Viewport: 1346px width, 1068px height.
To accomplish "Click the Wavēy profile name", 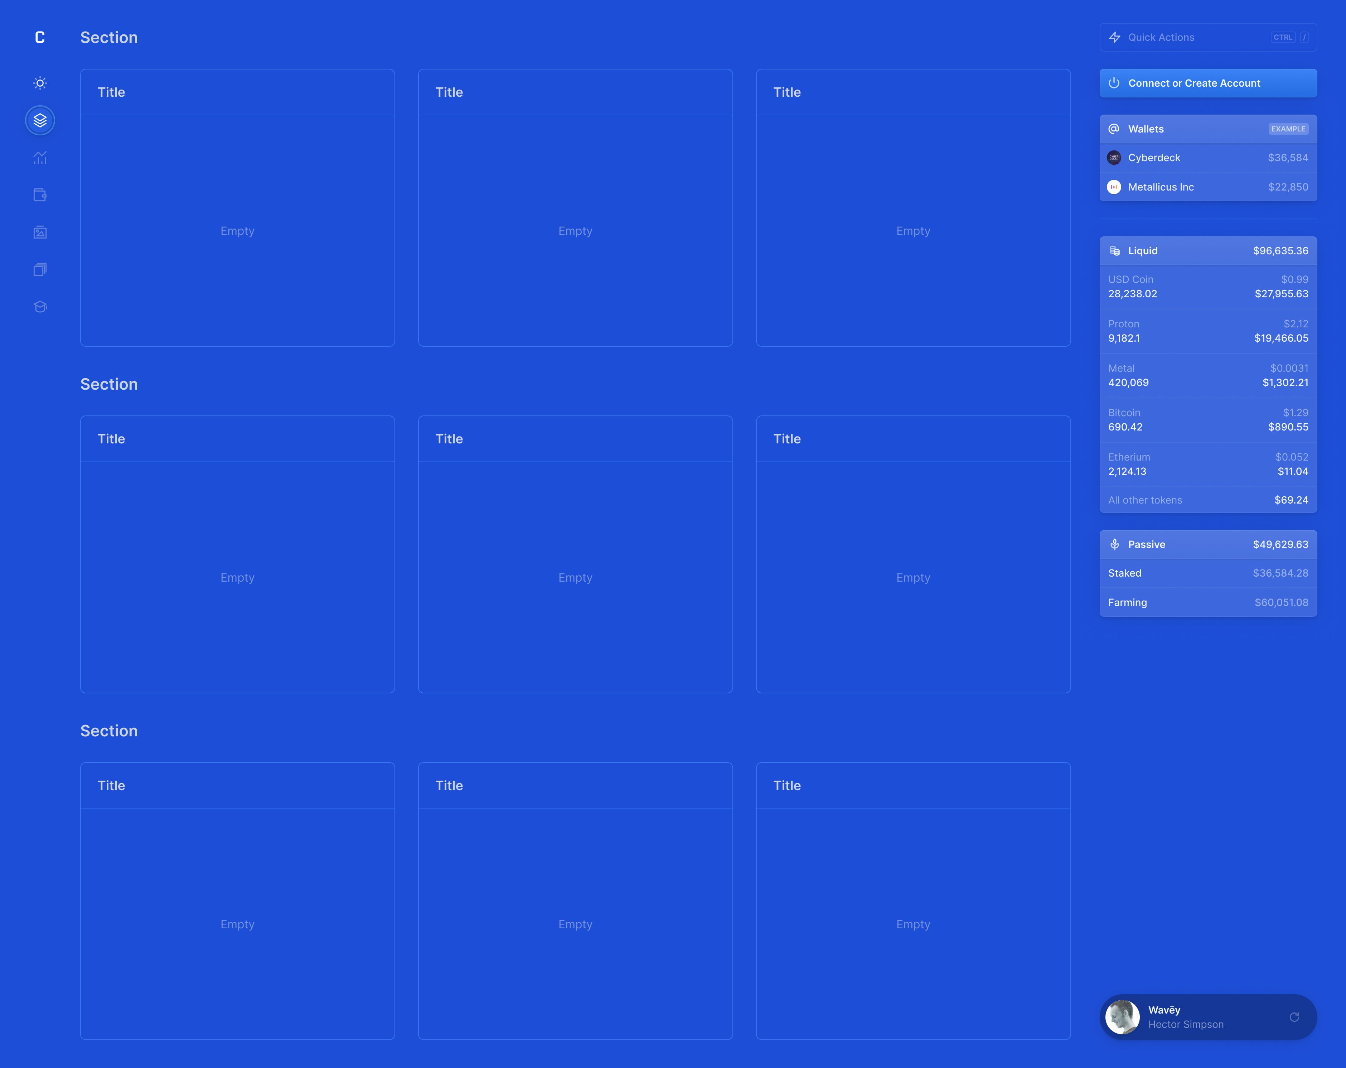I will pos(1164,1010).
